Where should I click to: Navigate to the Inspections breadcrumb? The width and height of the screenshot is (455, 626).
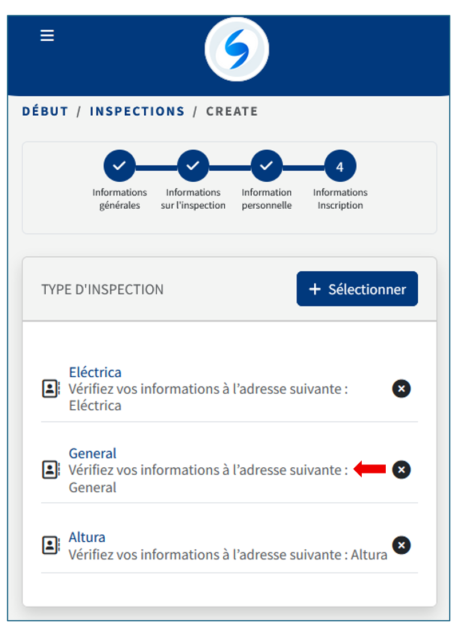click(x=137, y=111)
